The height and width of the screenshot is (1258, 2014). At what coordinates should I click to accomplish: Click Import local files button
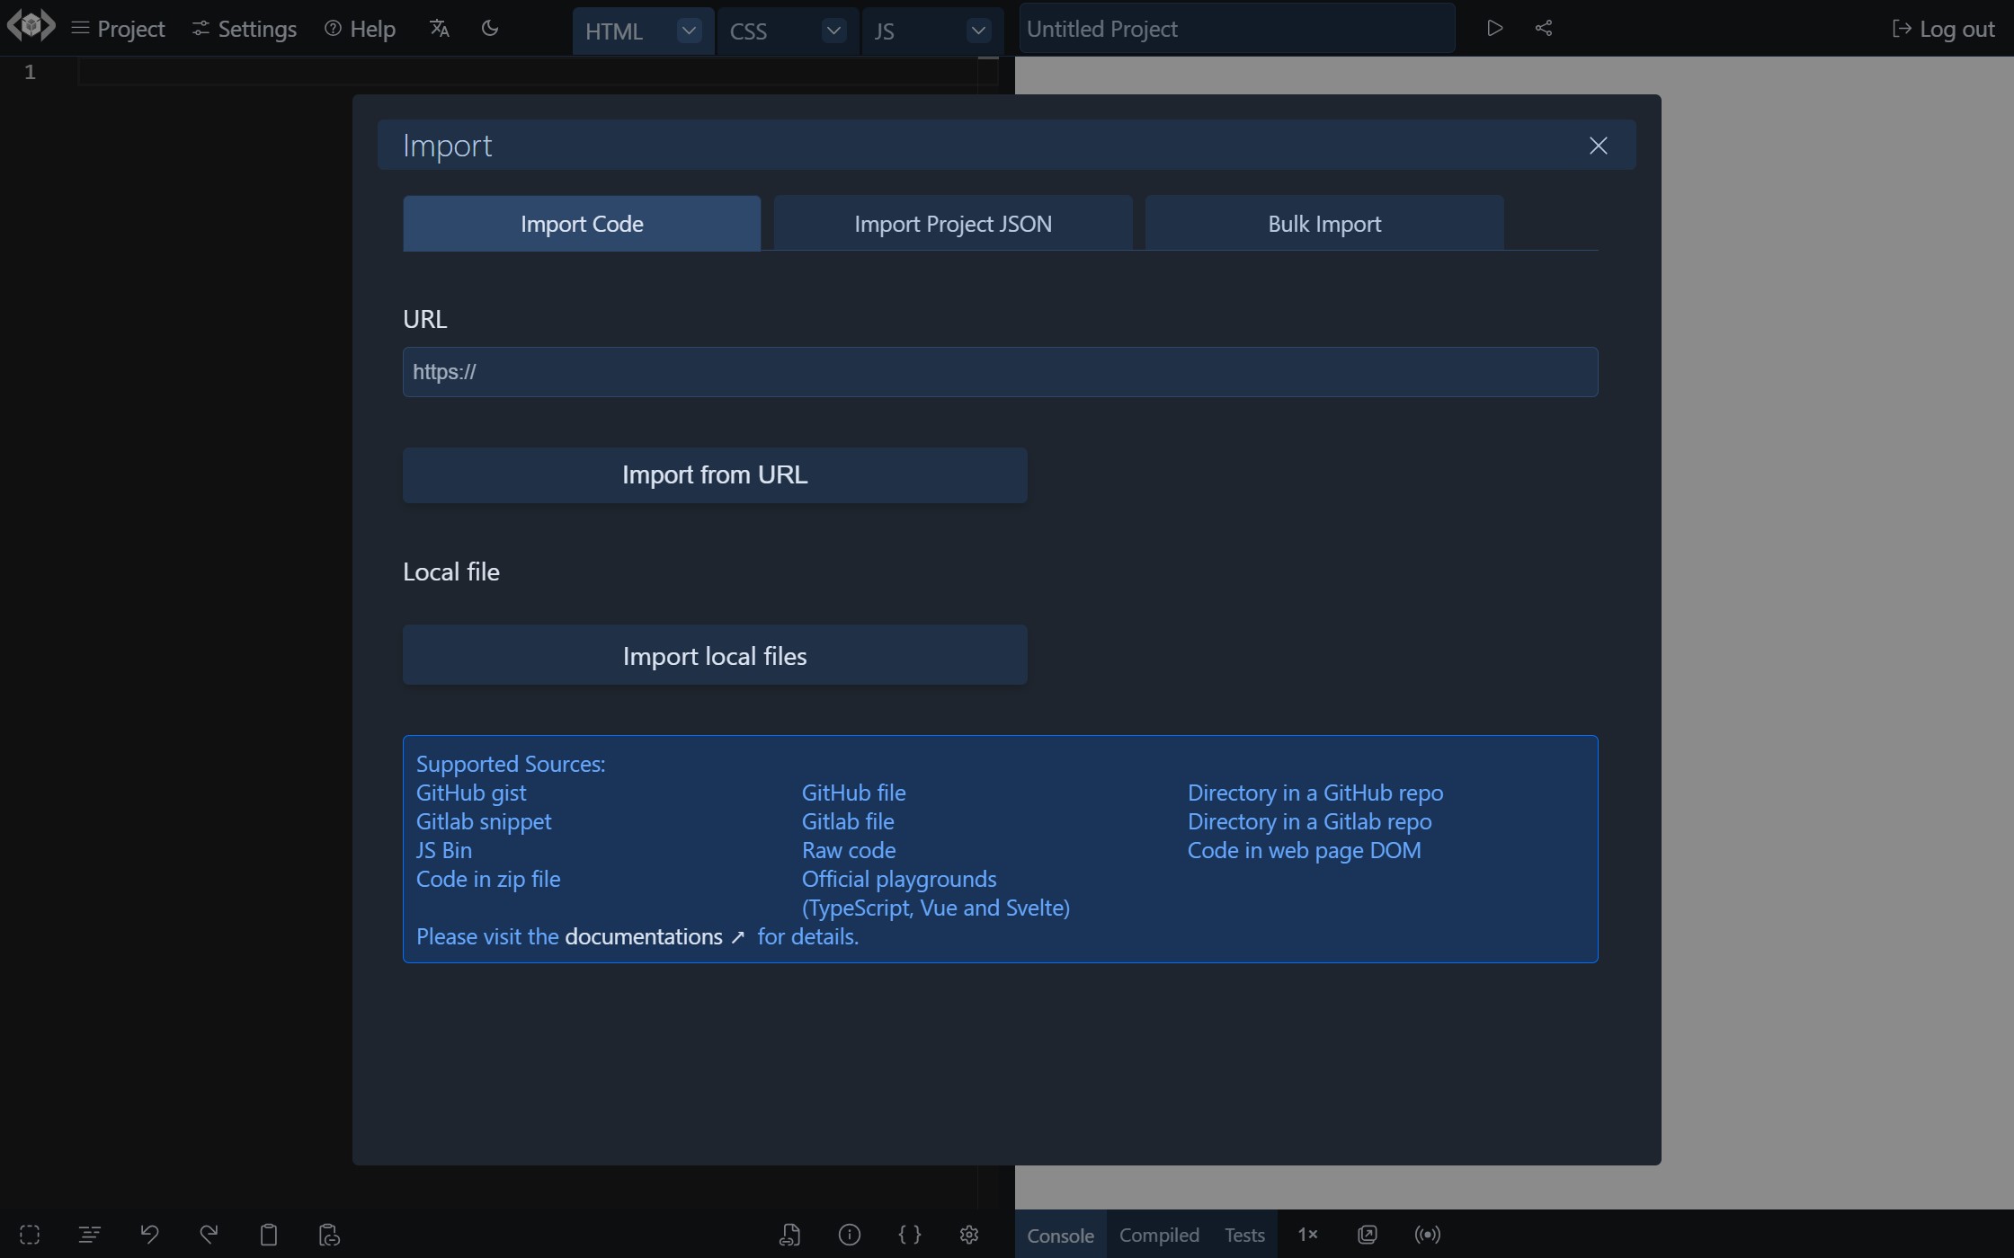713,653
